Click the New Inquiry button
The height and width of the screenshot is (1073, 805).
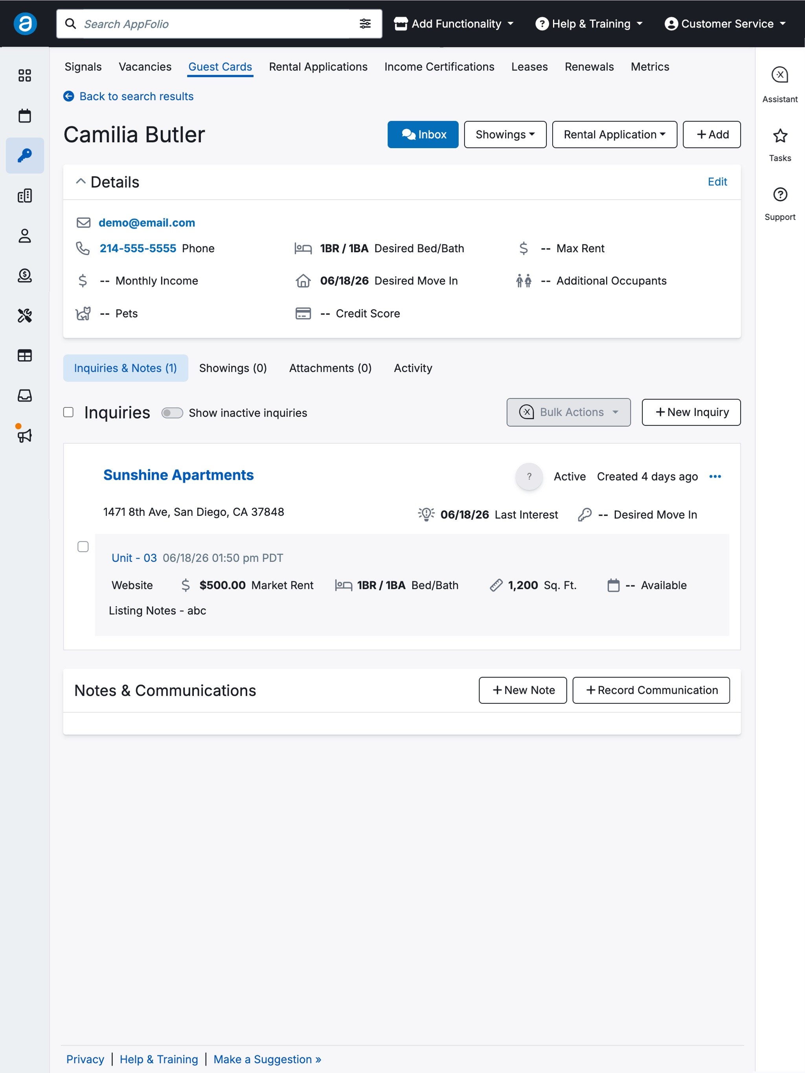point(691,412)
